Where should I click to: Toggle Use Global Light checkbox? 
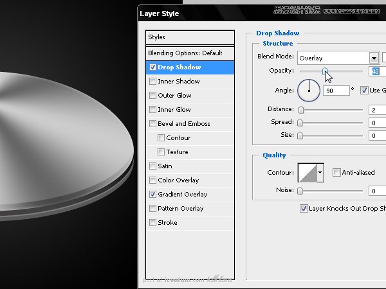click(x=364, y=90)
